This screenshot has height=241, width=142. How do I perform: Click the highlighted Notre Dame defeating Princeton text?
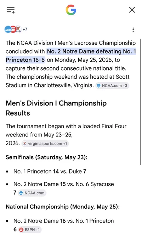[71, 56]
